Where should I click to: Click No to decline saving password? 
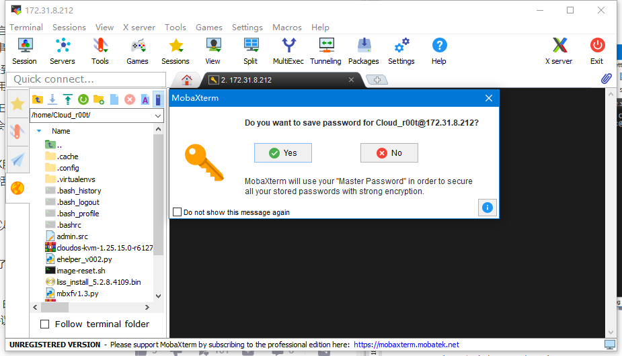389,153
